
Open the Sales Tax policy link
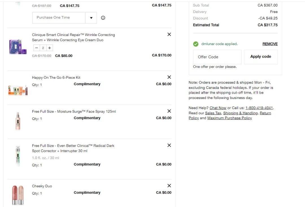pyautogui.click(x=213, y=113)
